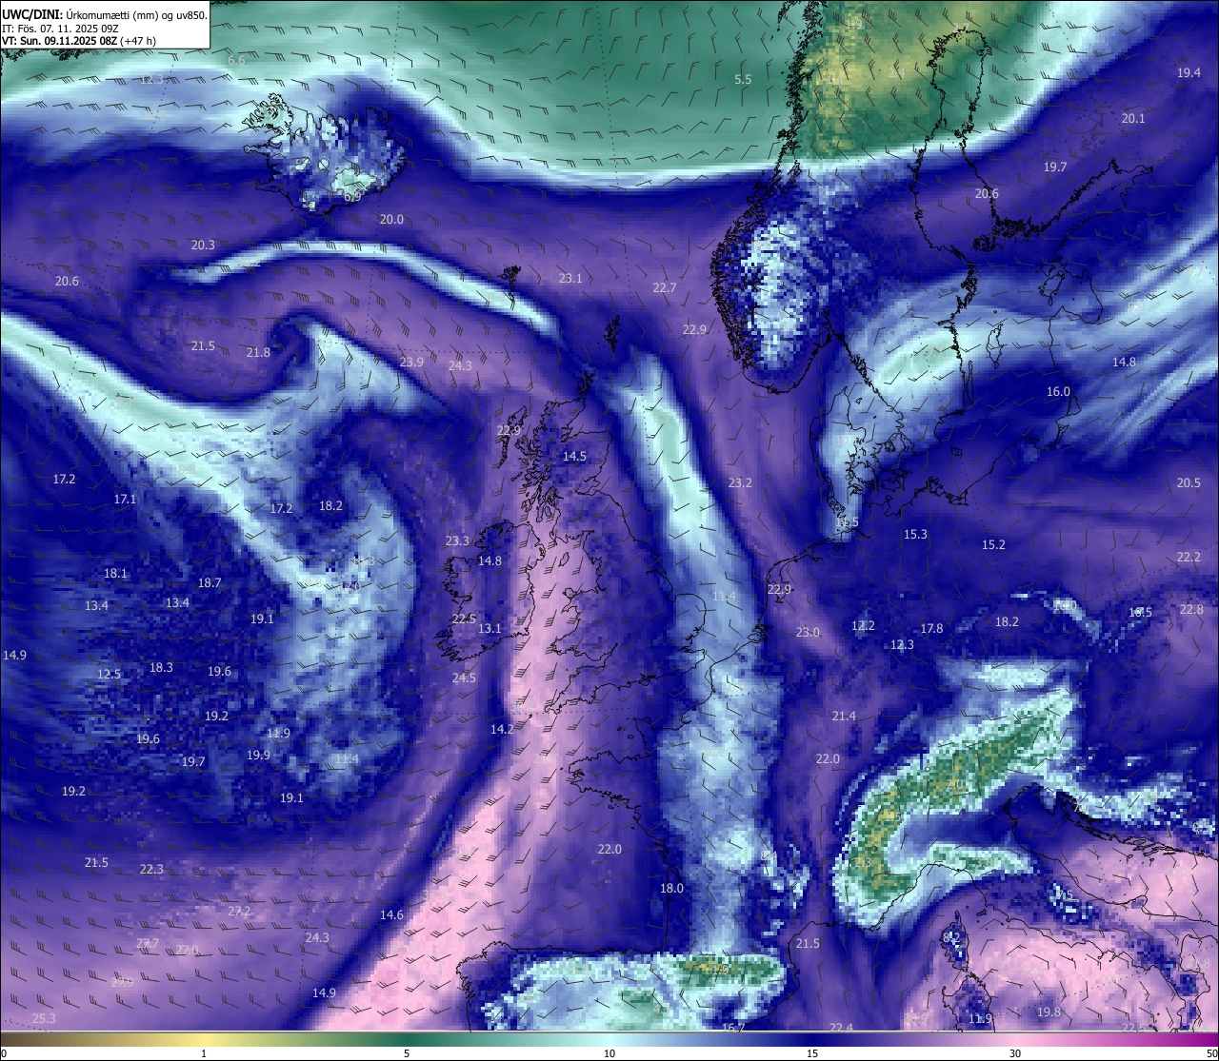Image resolution: width=1219 pixels, height=1061 pixels.
Task: Select the 18.0 value in the Bay of Biscay
Action: coord(671,888)
